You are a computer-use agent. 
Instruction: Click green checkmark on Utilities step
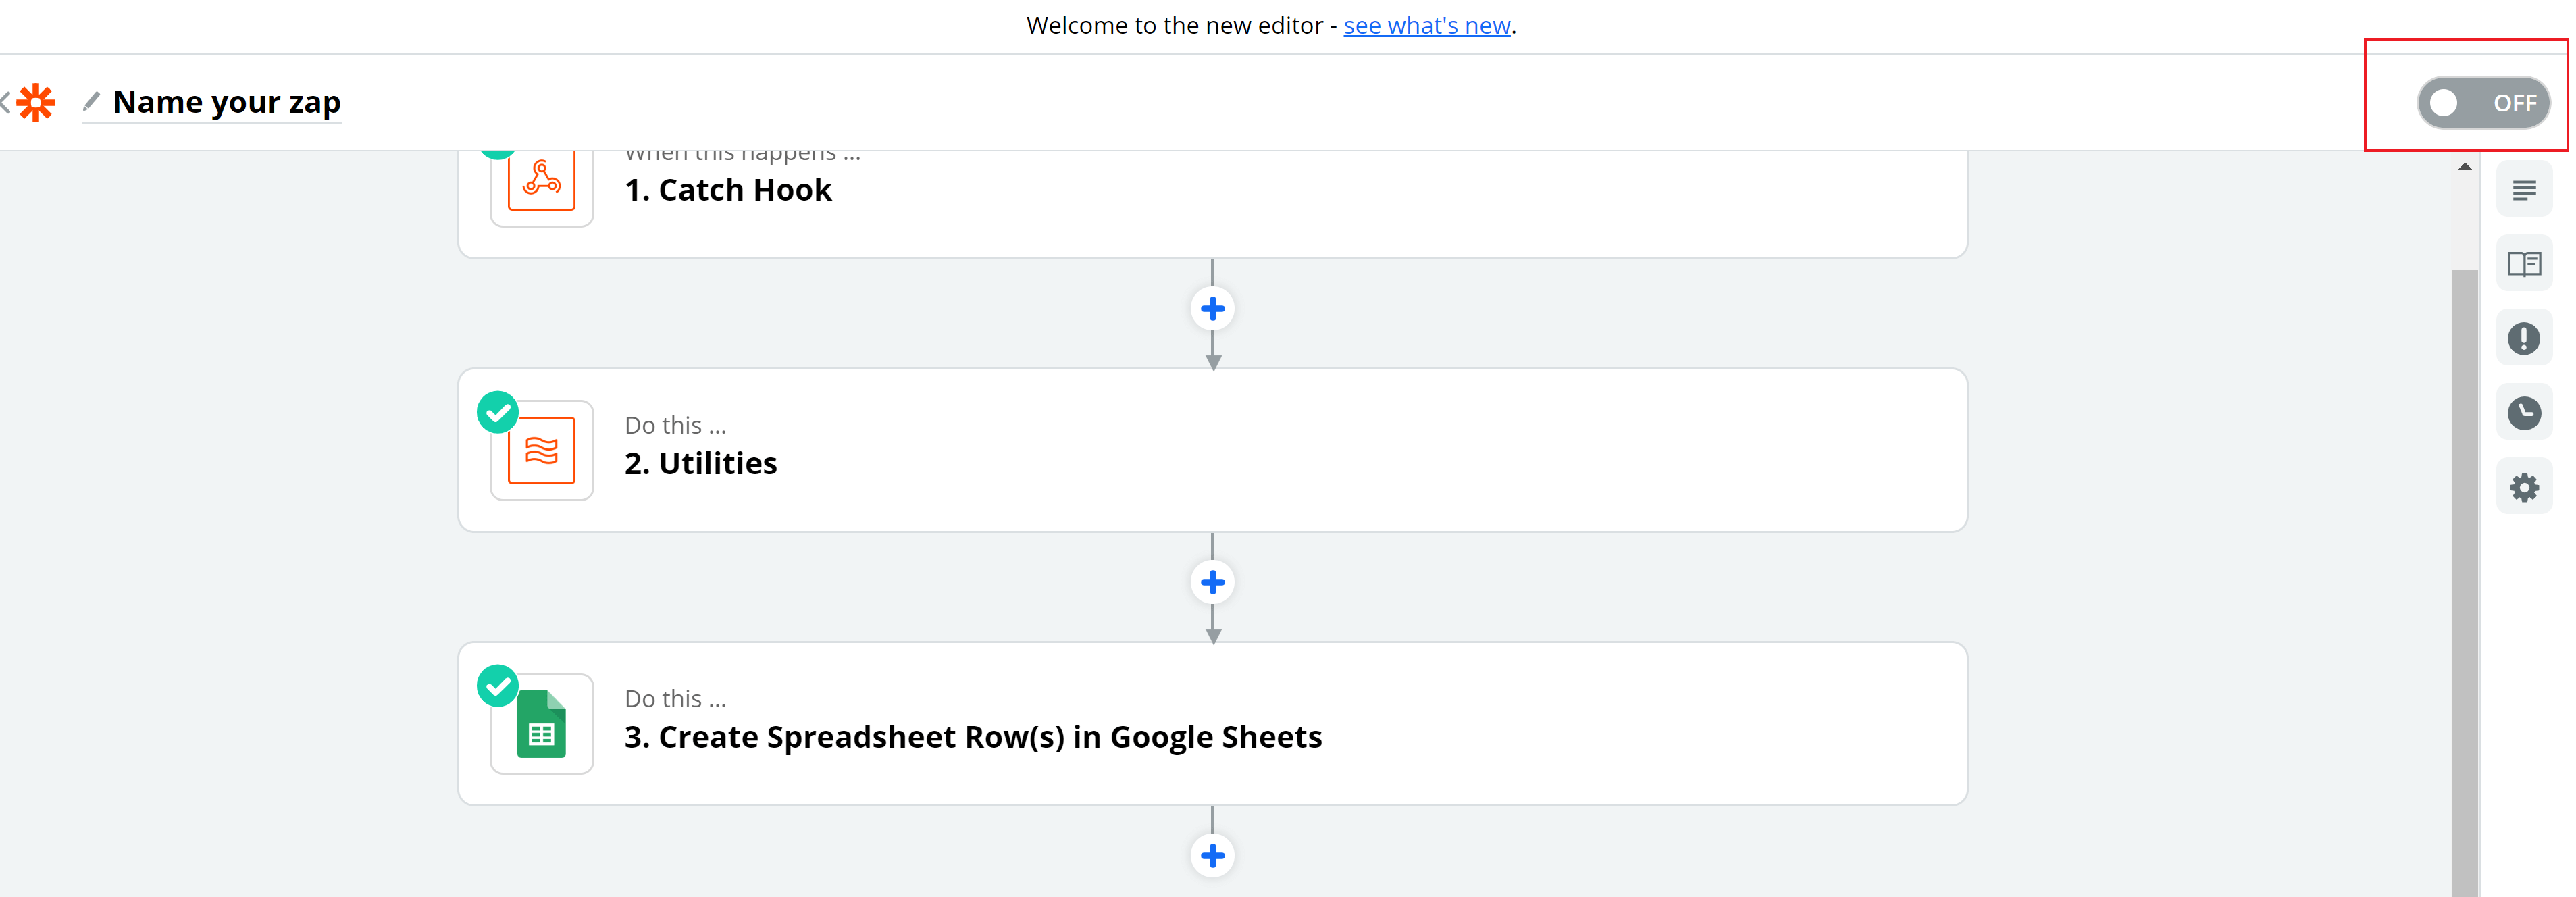(497, 412)
